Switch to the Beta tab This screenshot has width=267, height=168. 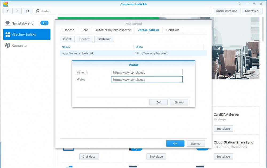85,30
